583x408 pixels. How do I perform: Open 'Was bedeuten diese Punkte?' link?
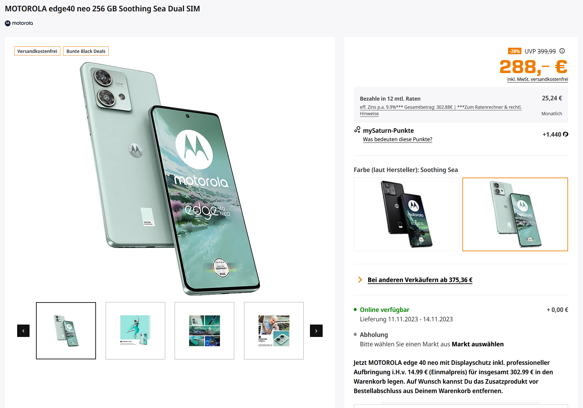pos(397,139)
